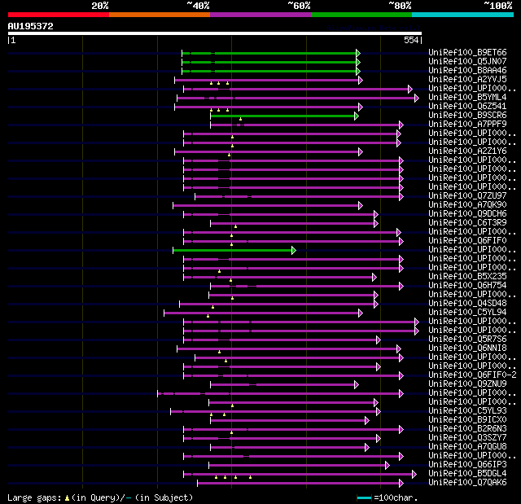Image resolution: width=521 pixels, height=504 pixels.
Task: Click the Large gaps legend text
Action: [100, 497]
